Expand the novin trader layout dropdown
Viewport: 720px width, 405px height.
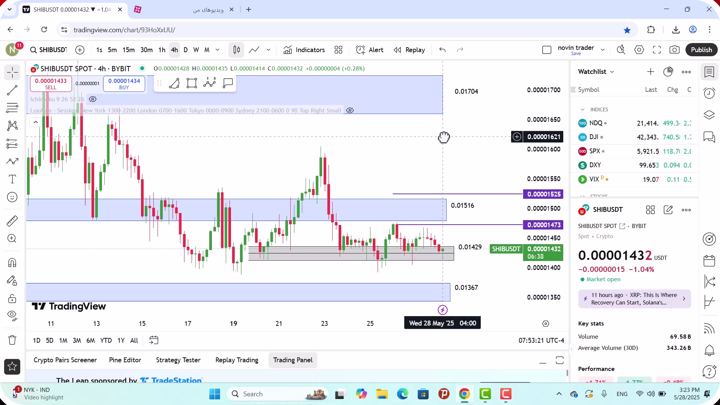click(x=603, y=50)
